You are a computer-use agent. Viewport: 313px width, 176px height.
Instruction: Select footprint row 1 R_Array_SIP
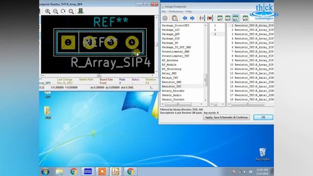point(251,25)
